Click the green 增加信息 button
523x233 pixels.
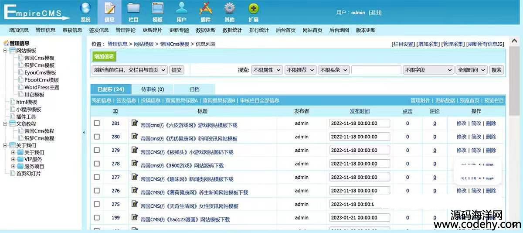104,56
